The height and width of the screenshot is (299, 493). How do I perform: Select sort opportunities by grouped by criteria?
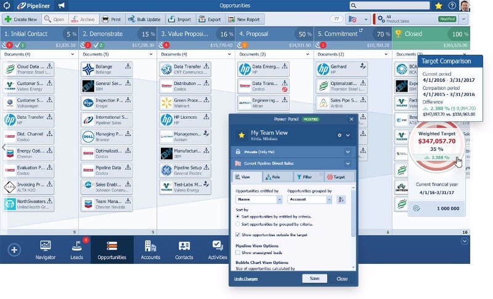point(239,225)
